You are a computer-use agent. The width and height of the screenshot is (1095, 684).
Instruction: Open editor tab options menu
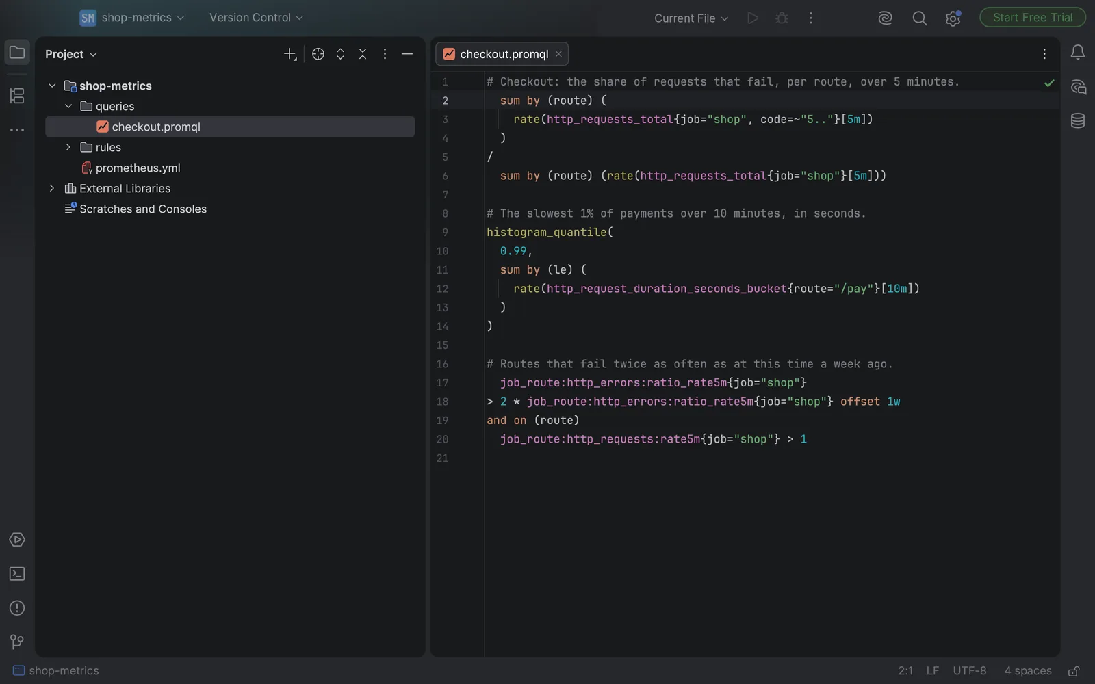click(x=1044, y=54)
